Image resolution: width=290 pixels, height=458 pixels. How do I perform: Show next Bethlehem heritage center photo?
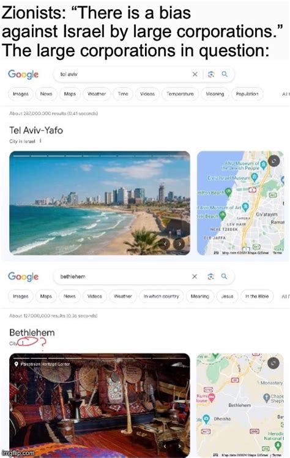pyautogui.click(x=179, y=446)
